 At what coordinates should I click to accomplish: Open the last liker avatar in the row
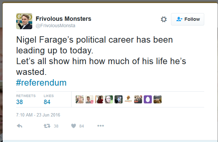(158, 99)
